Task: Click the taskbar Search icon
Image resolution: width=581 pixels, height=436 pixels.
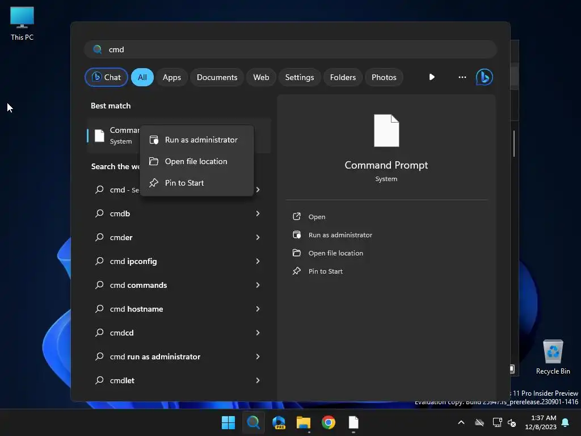Action: pos(254,422)
